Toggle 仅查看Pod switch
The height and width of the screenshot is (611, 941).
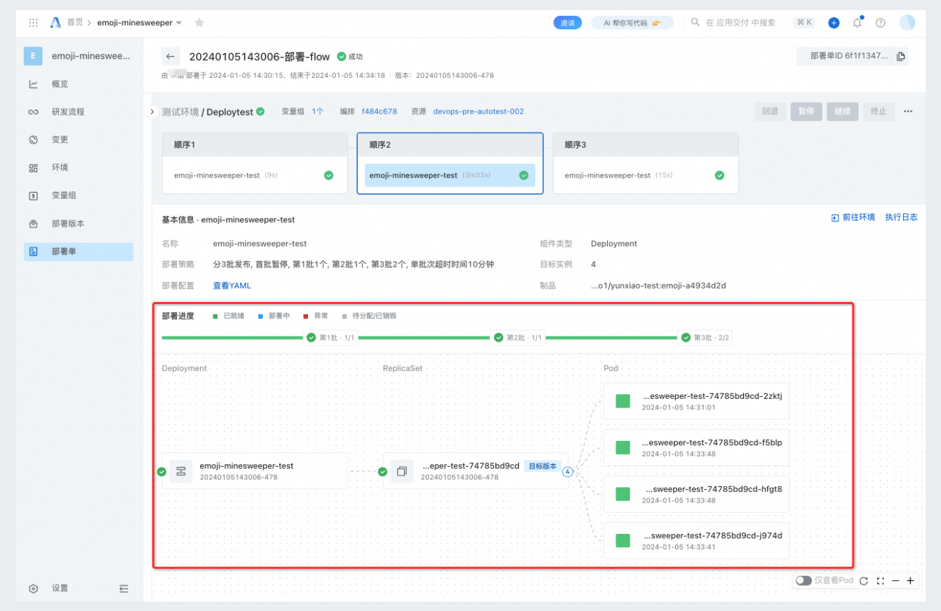pos(803,580)
